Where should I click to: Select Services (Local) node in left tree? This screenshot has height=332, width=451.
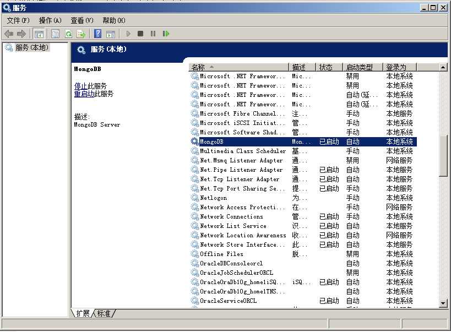(x=32, y=47)
